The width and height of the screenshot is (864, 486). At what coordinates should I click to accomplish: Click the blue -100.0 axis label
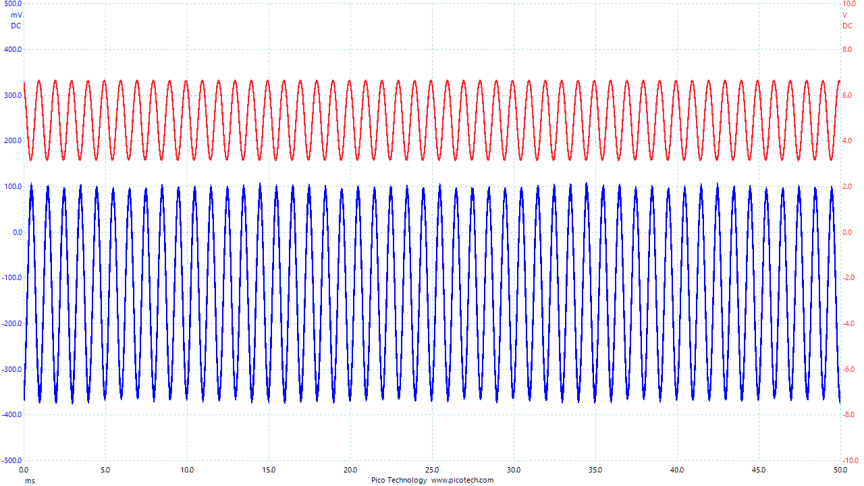coord(11,277)
